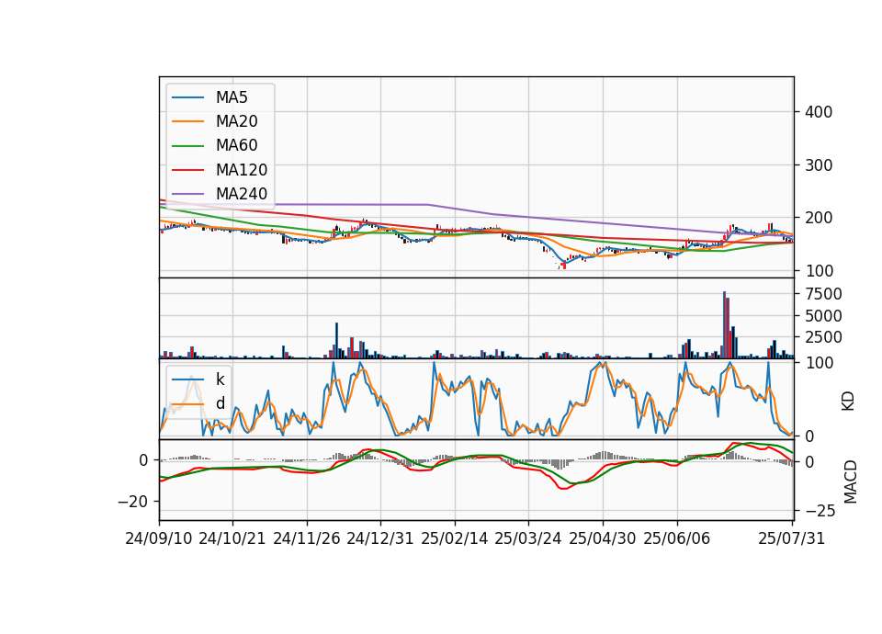Click the MA20 legend label
Image resolution: width=882 pixels, height=634 pixels.
[x=236, y=121]
